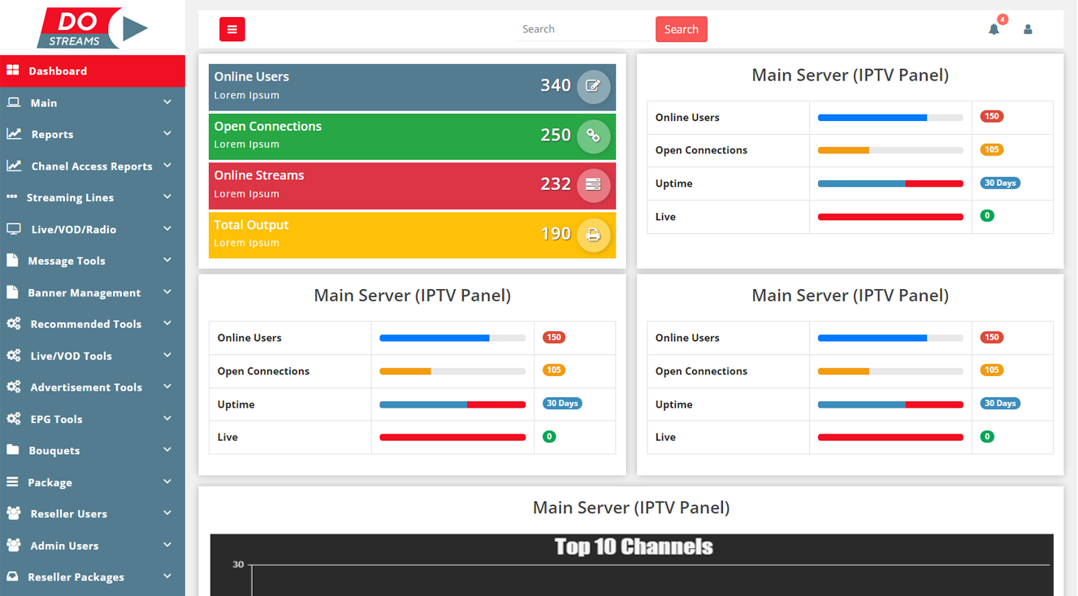Open the user profile icon
This screenshot has width=1078, height=596.
1028,29
